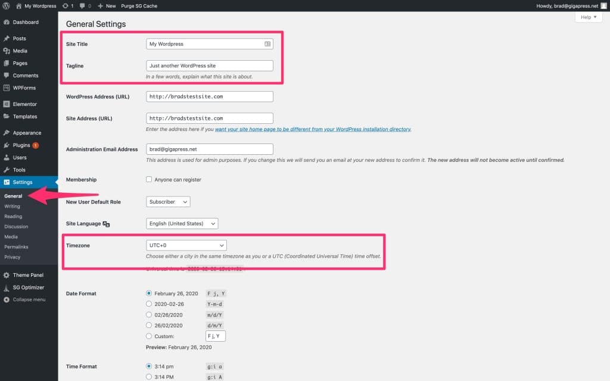Open the home icon beside My Wordpress
610x381 pixels.
click(x=18, y=6)
